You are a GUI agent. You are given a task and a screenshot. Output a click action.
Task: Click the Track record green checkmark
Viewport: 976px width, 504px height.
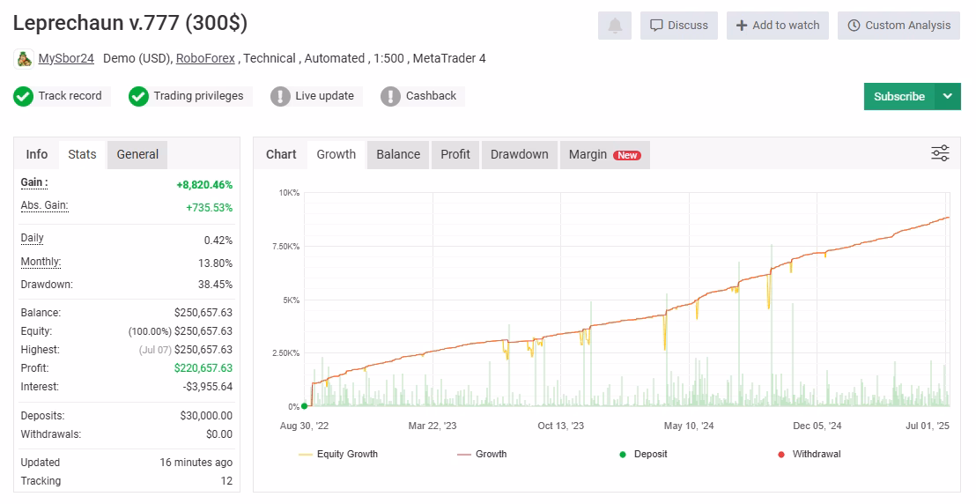coord(24,97)
